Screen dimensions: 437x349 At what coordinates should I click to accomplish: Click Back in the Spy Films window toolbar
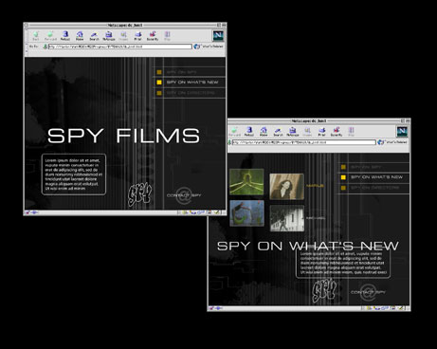[36, 35]
